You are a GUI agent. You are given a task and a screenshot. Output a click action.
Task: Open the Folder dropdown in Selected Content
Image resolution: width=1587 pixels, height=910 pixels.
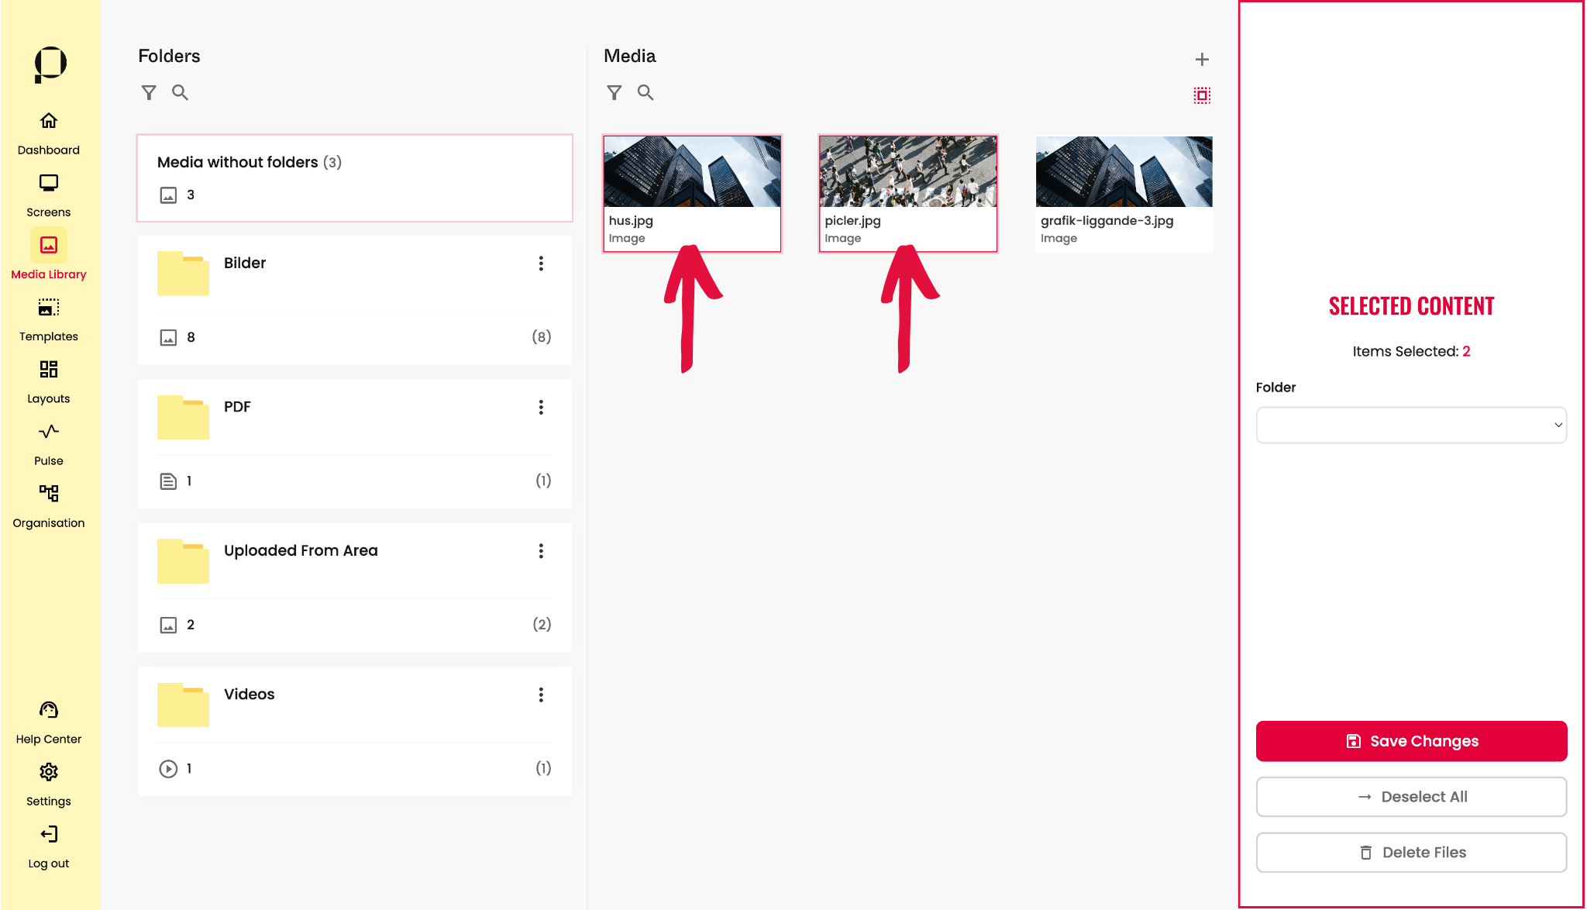(1411, 425)
